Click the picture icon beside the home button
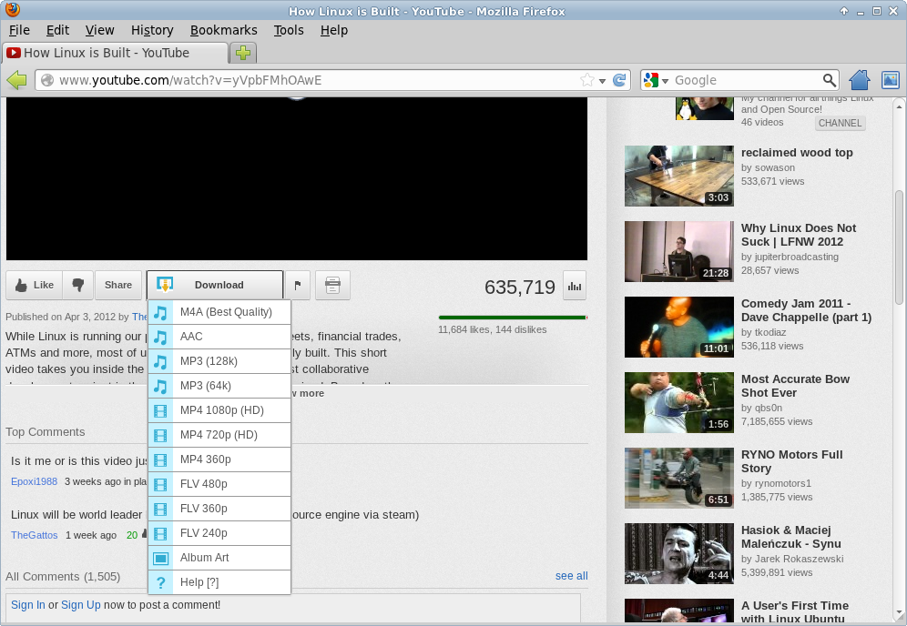 tap(891, 80)
